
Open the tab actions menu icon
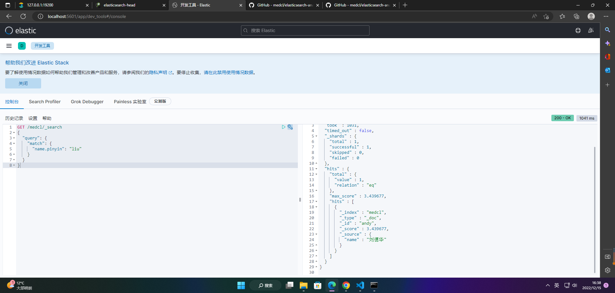click(8, 5)
